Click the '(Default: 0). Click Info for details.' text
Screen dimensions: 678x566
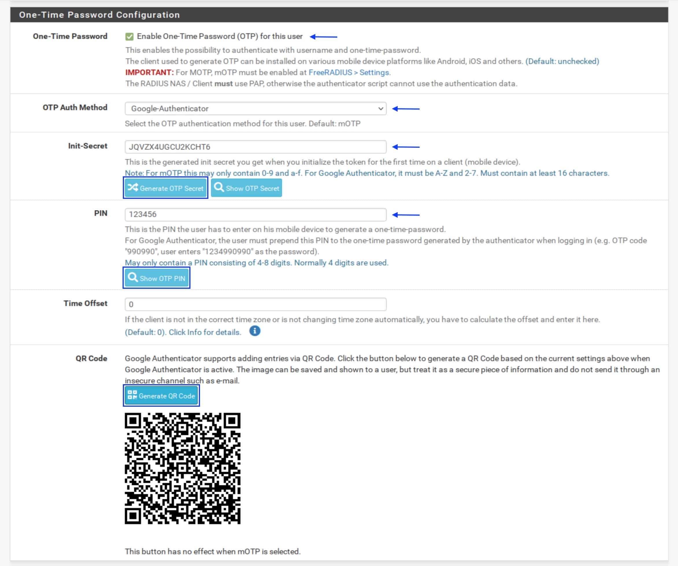[183, 332]
